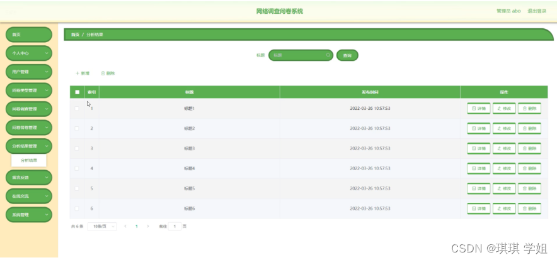The image size is (557, 260).
Task: Click 删除 on the 标题6 row
Action: click(x=529, y=209)
